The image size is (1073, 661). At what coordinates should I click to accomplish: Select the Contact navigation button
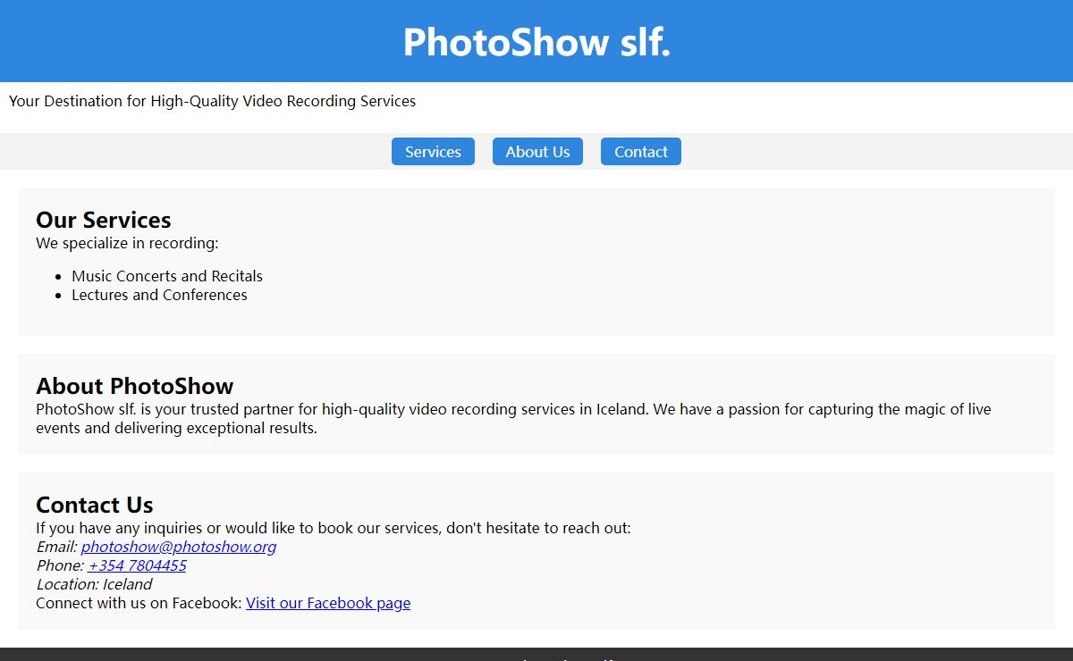[x=641, y=152]
